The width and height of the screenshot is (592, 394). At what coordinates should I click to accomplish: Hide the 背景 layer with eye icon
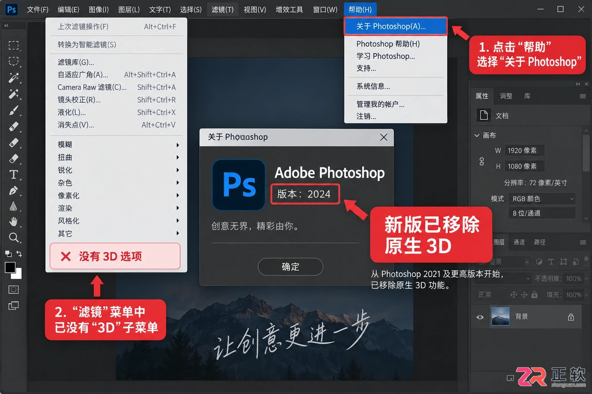point(480,317)
